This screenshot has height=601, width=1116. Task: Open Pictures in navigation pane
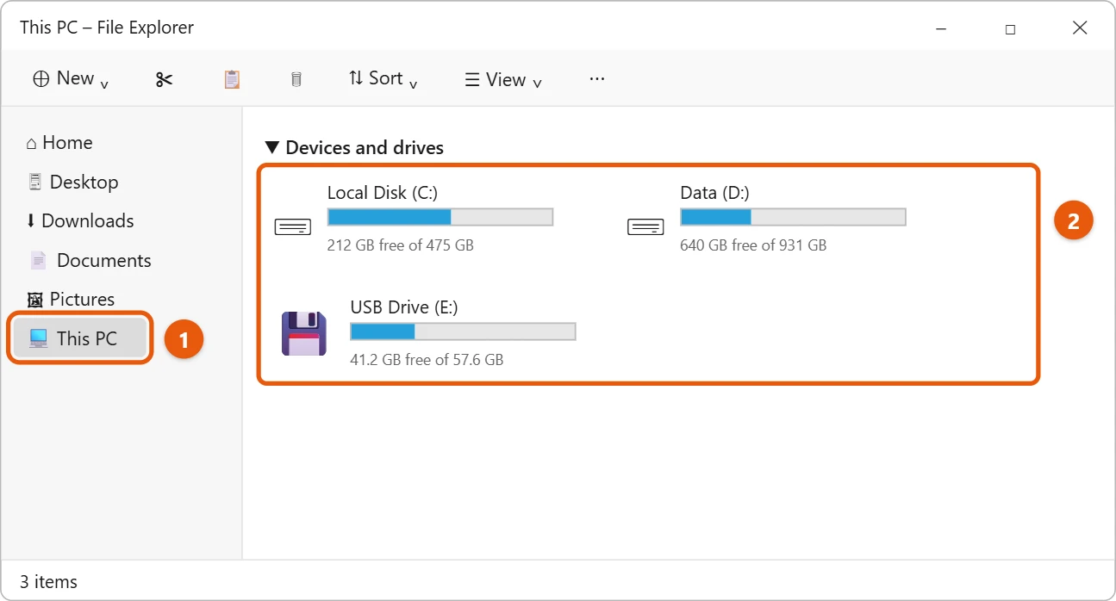click(72, 300)
